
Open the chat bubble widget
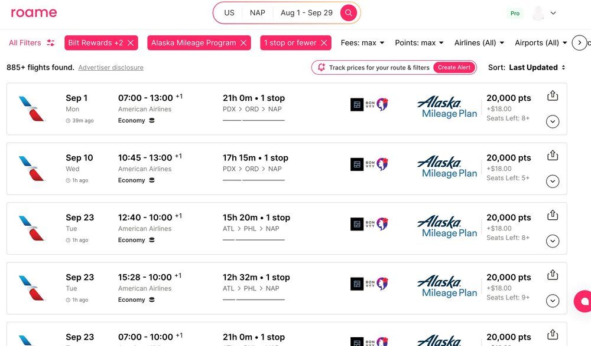pos(584,301)
